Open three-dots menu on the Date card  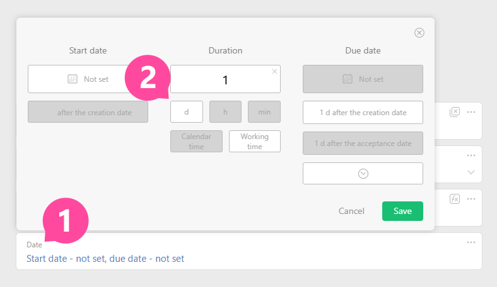[471, 242]
